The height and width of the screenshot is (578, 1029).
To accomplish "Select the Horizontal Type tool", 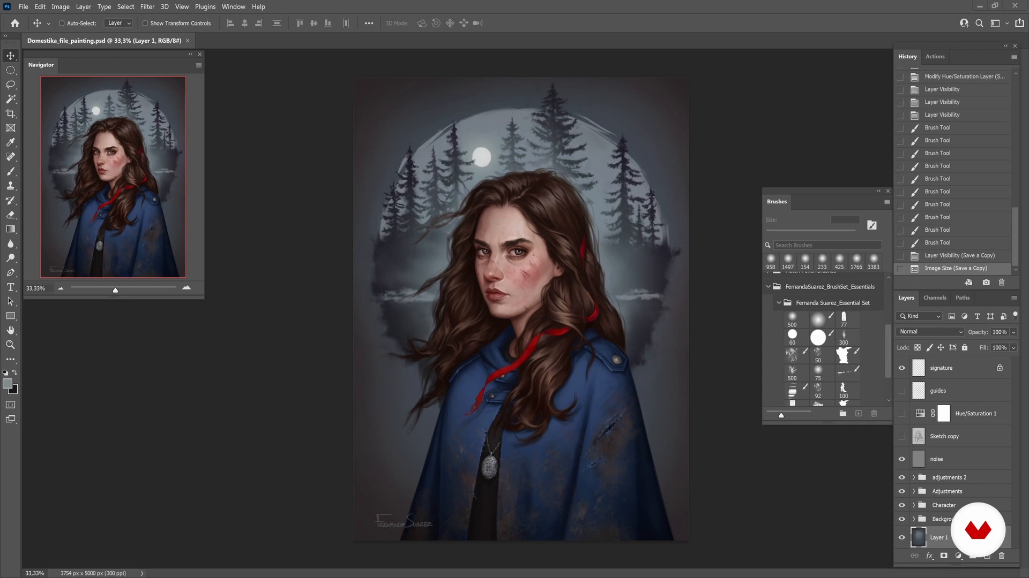I will point(11,287).
